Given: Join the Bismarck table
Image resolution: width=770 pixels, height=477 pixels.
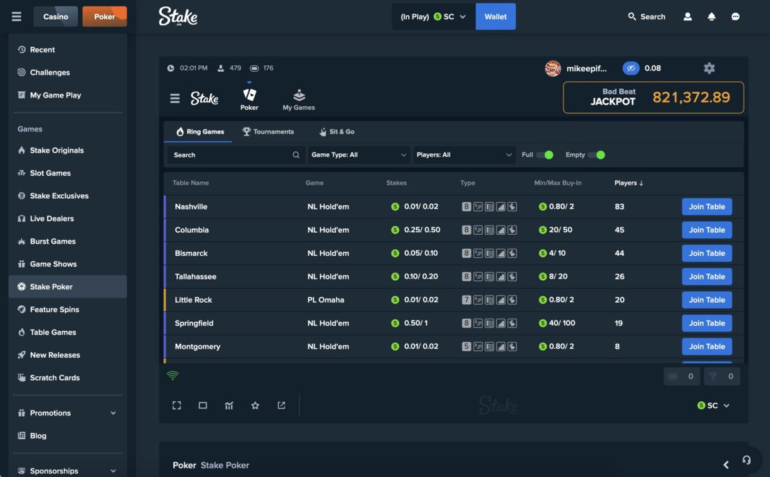Looking at the screenshot, I should tap(706, 253).
